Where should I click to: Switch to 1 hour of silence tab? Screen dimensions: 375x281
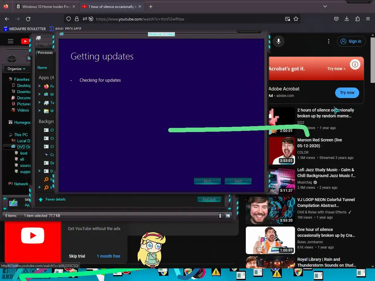(111, 6)
